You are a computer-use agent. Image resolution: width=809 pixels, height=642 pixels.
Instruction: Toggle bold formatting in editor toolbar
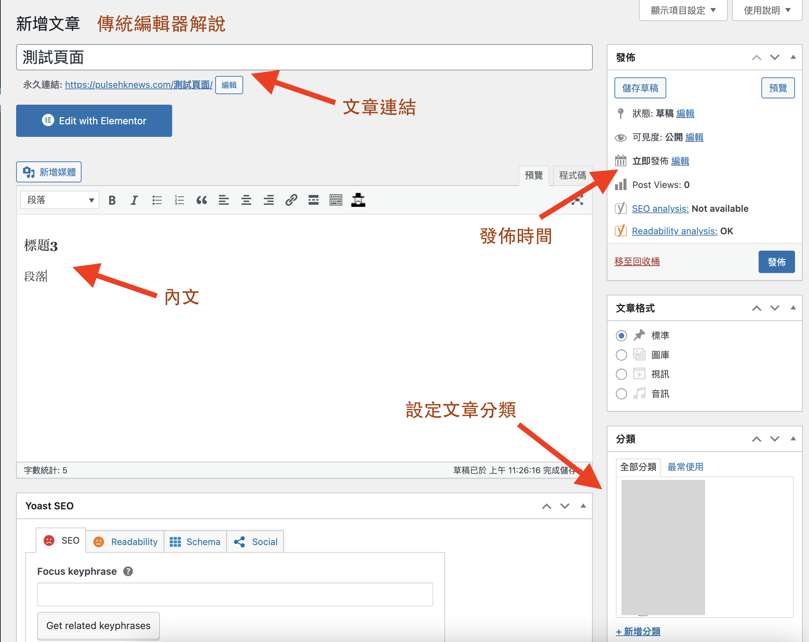point(112,200)
